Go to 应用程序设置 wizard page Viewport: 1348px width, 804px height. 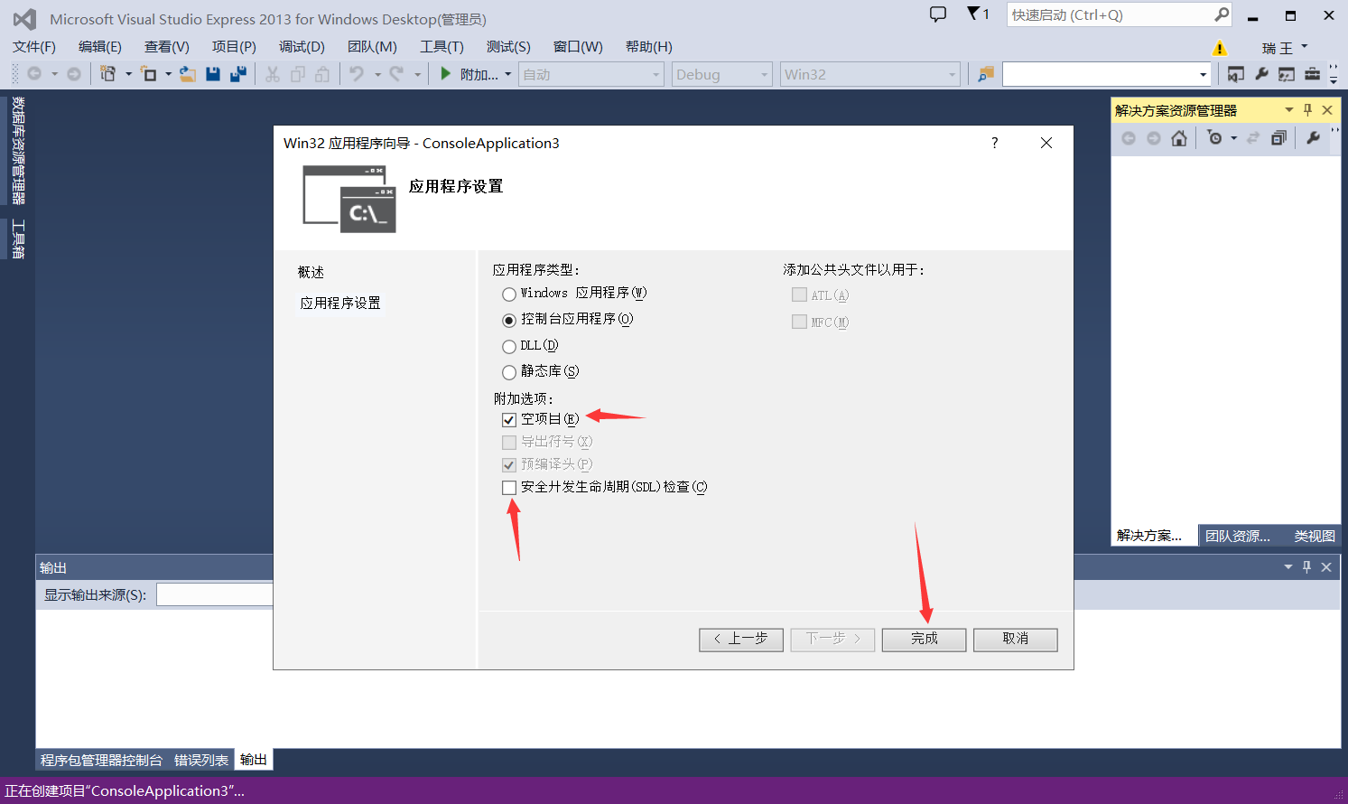click(340, 303)
